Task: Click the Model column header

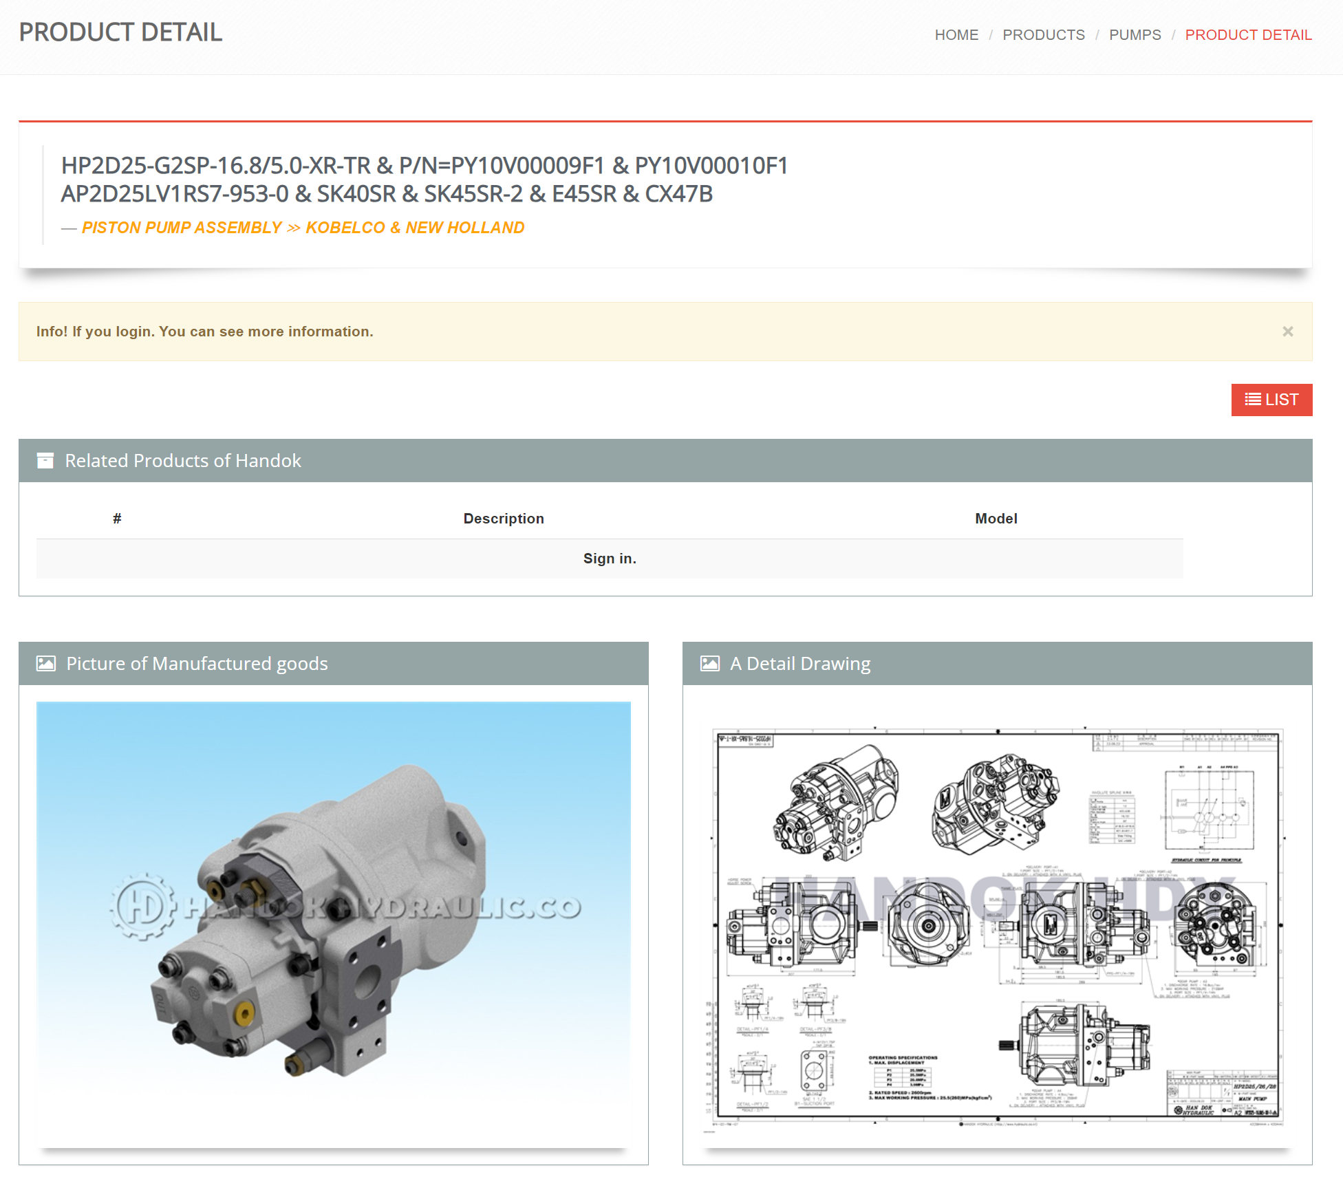Action: click(x=995, y=519)
